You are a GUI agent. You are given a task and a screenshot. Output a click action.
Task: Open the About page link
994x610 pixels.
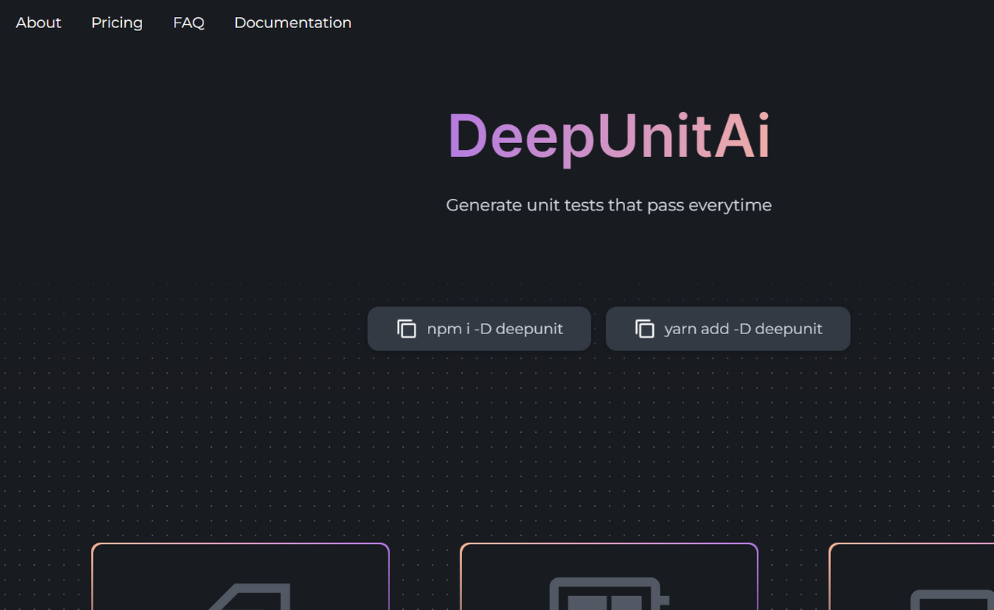pyautogui.click(x=38, y=23)
